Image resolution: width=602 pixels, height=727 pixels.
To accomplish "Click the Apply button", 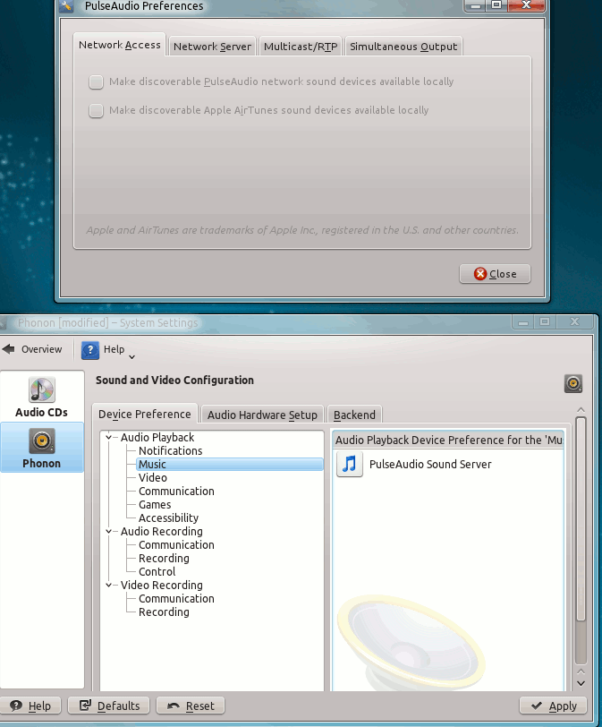I will 553,706.
